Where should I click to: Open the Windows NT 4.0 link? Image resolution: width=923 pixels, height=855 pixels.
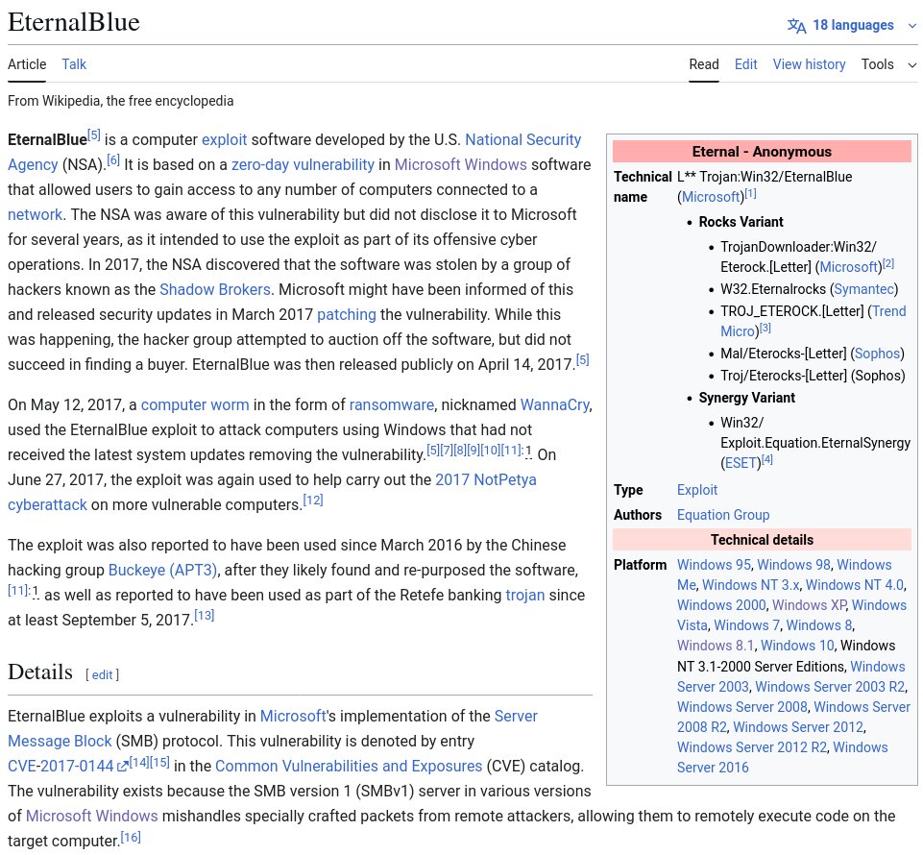pos(854,585)
